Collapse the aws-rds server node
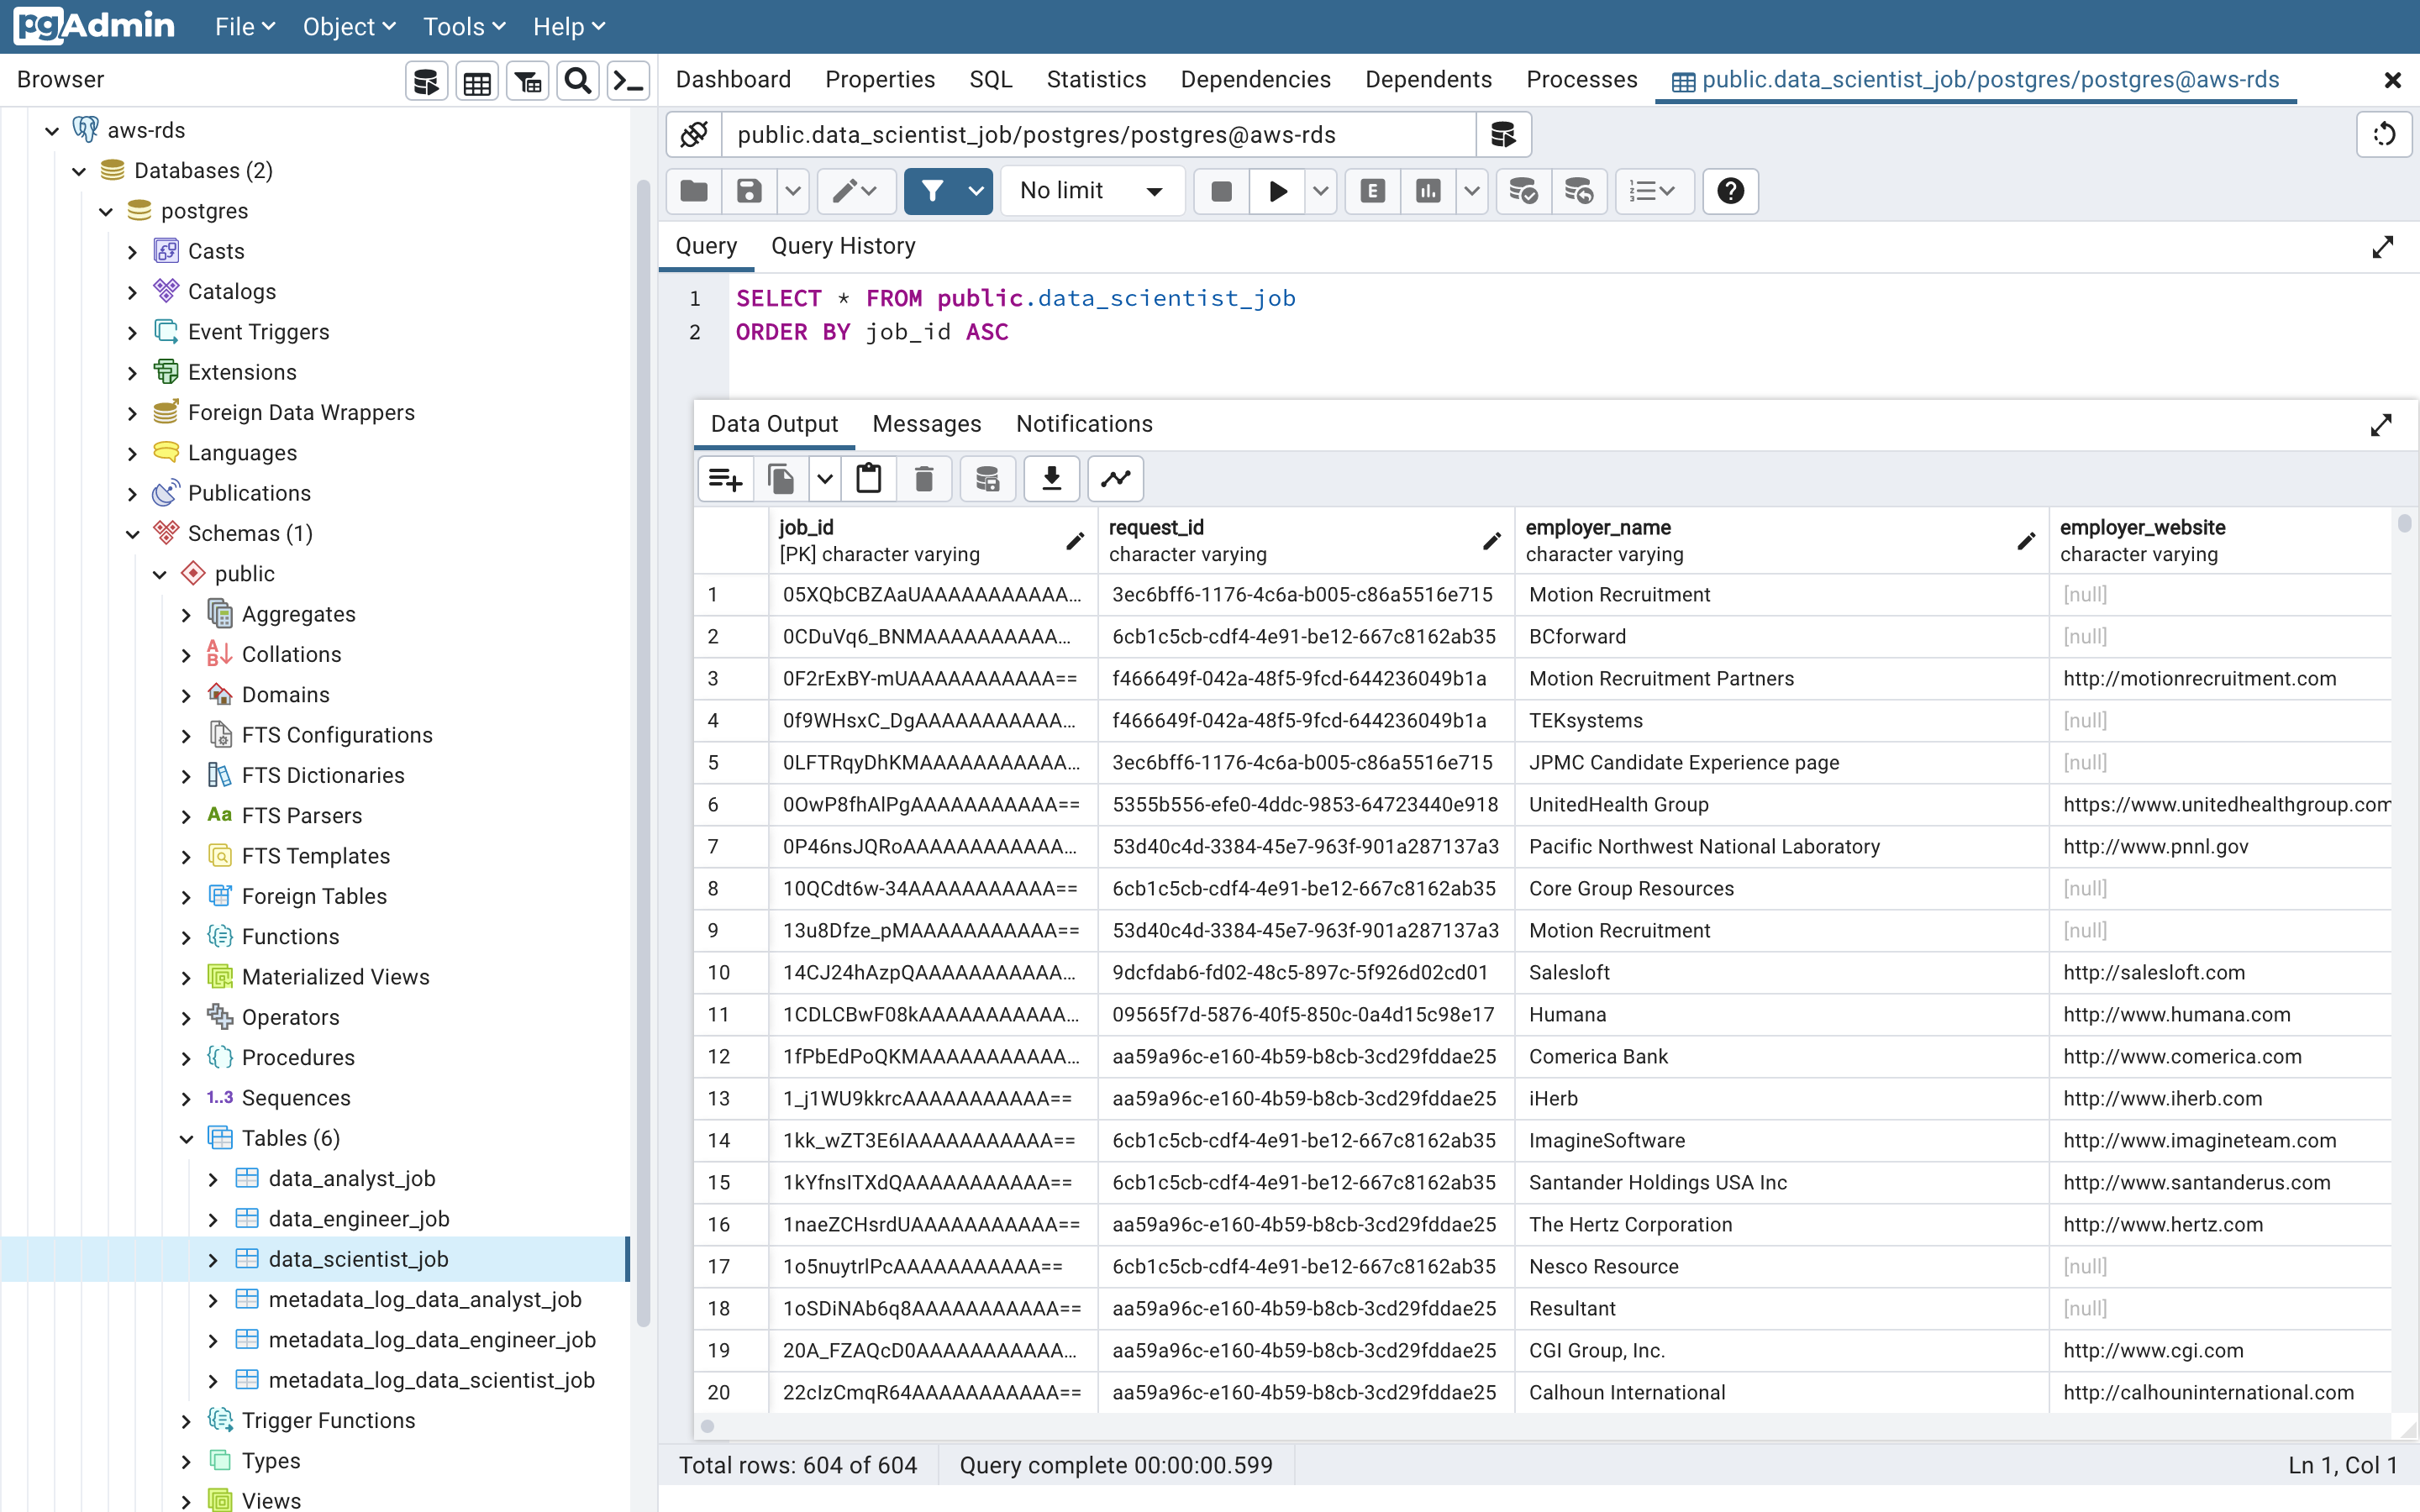Viewport: 2420px width, 1512px height. 52,131
